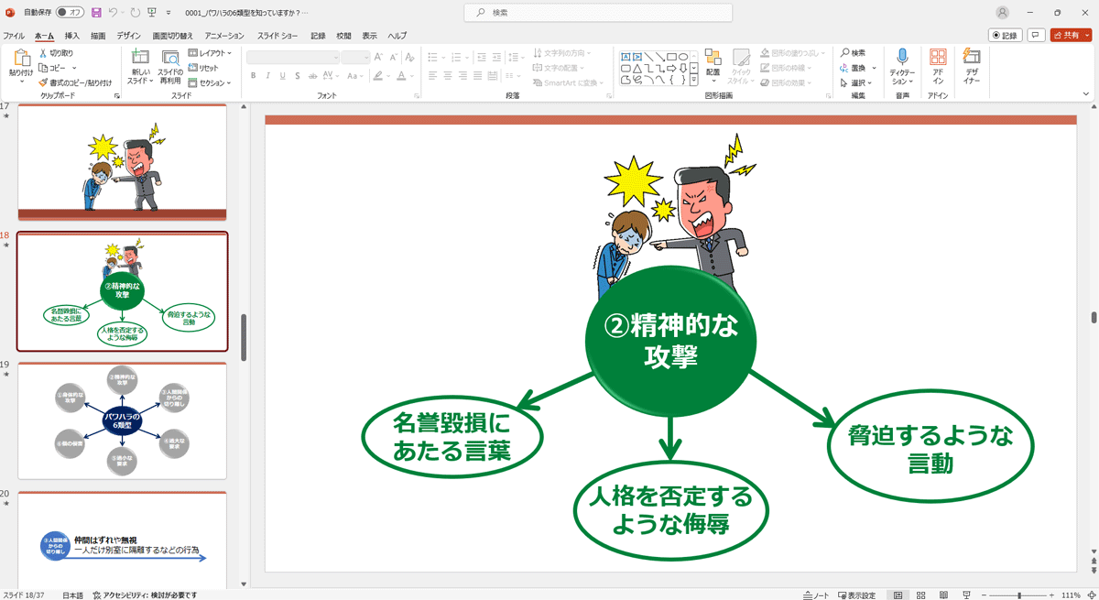Click the Arrange (配置) icon
The height and width of the screenshot is (600, 1099).
(713, 57)
